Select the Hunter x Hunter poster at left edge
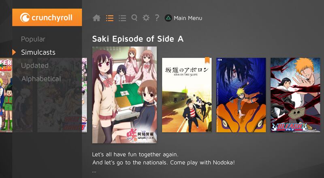Viewport: 324px width, 178px height. pyautogui.click(x=6, y=95)
